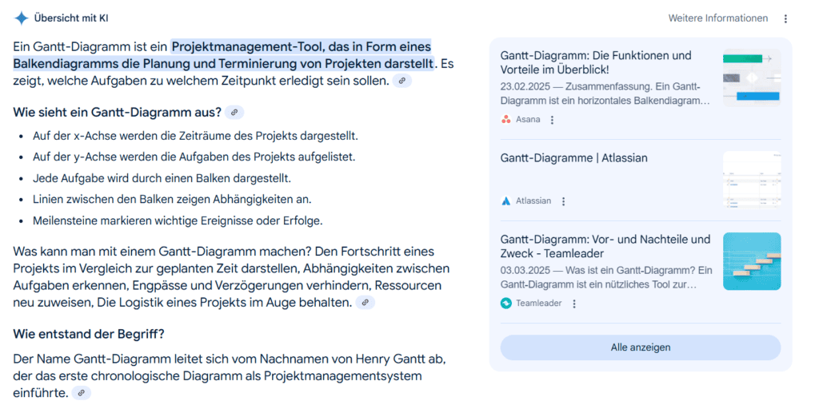Open the 'Gantt-Diagramme | Atlassian' result
This screenshot has height=405, width=819.
pyautogui.click(x=573, y=158)
